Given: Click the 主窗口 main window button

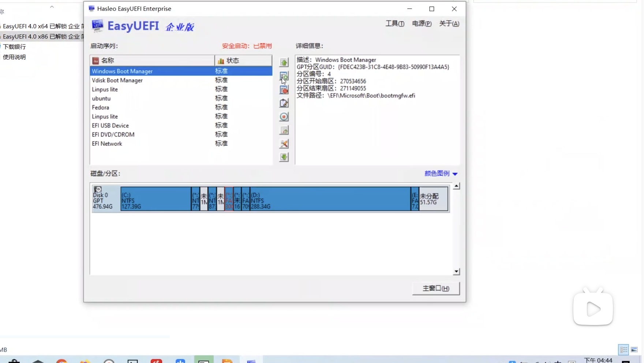Looking at the screenshot, I should point(436,289).
